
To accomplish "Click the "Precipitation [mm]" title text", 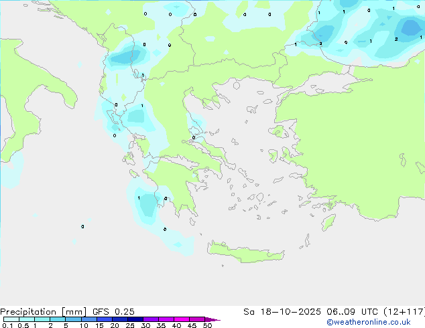I will point(44,312).
